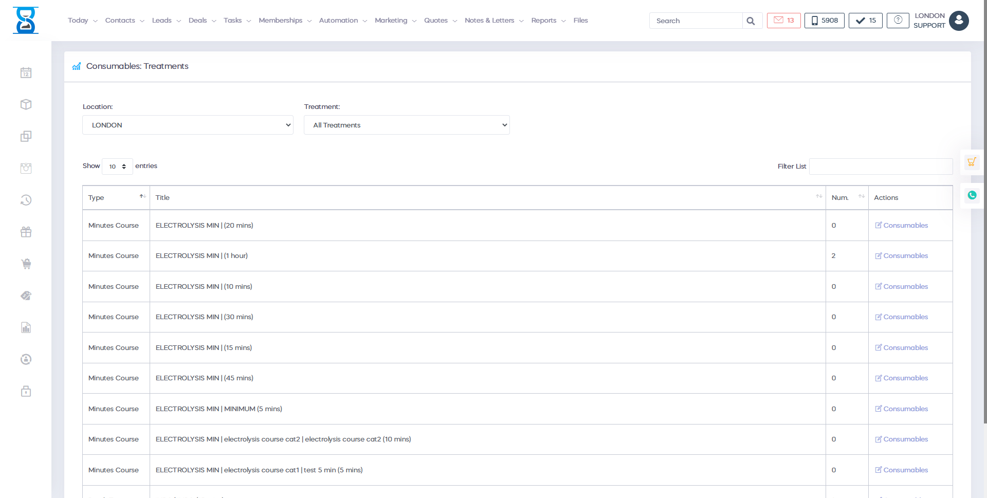
Task: Open the padlock icon in the sidebar
Action: point(26,392)
